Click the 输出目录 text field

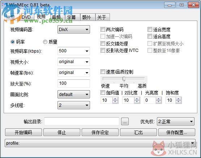82,121
